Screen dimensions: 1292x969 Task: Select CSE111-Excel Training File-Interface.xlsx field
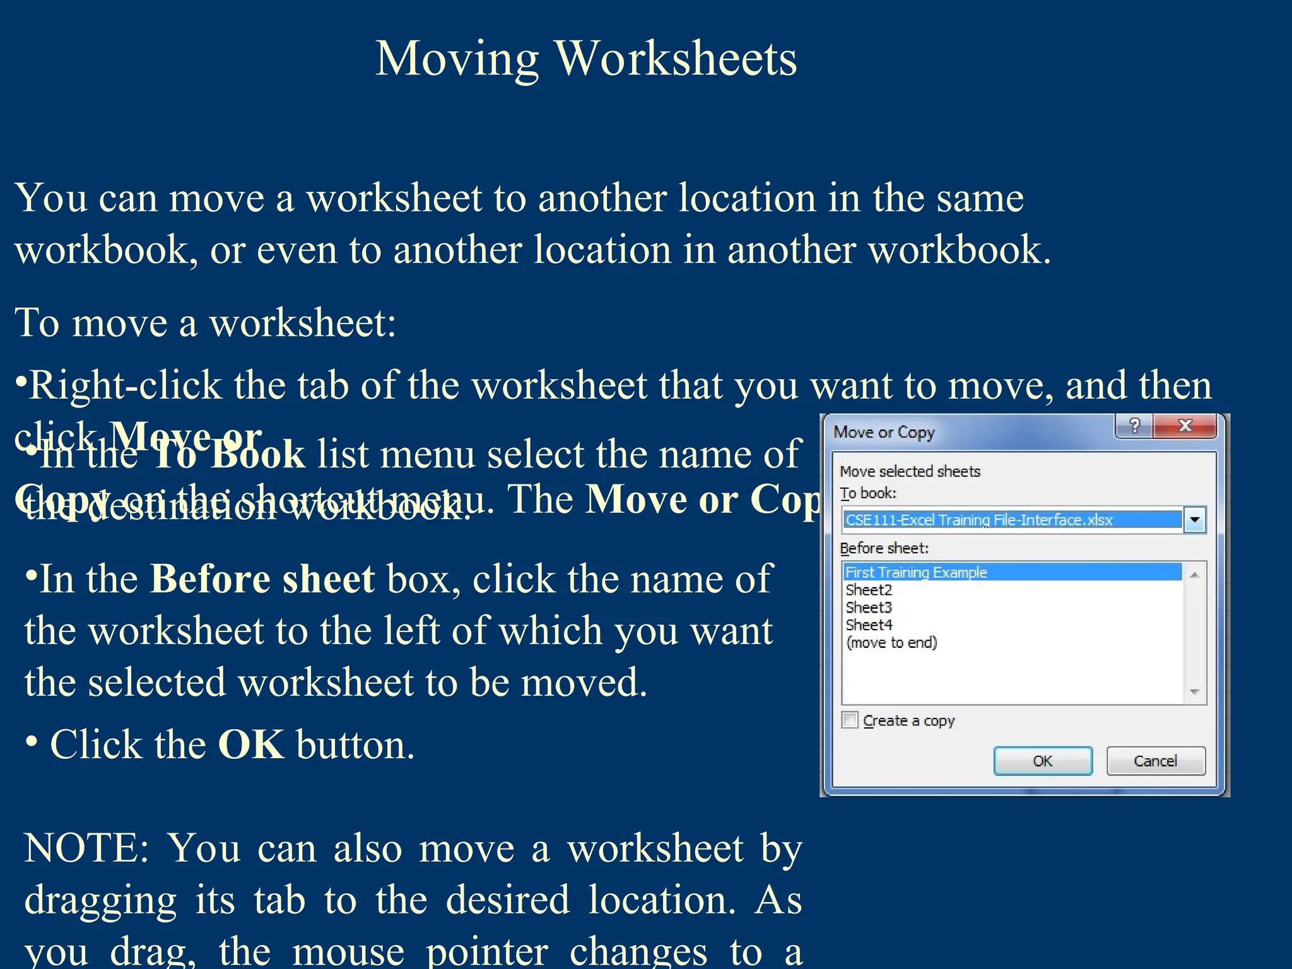pos(1013,520)
